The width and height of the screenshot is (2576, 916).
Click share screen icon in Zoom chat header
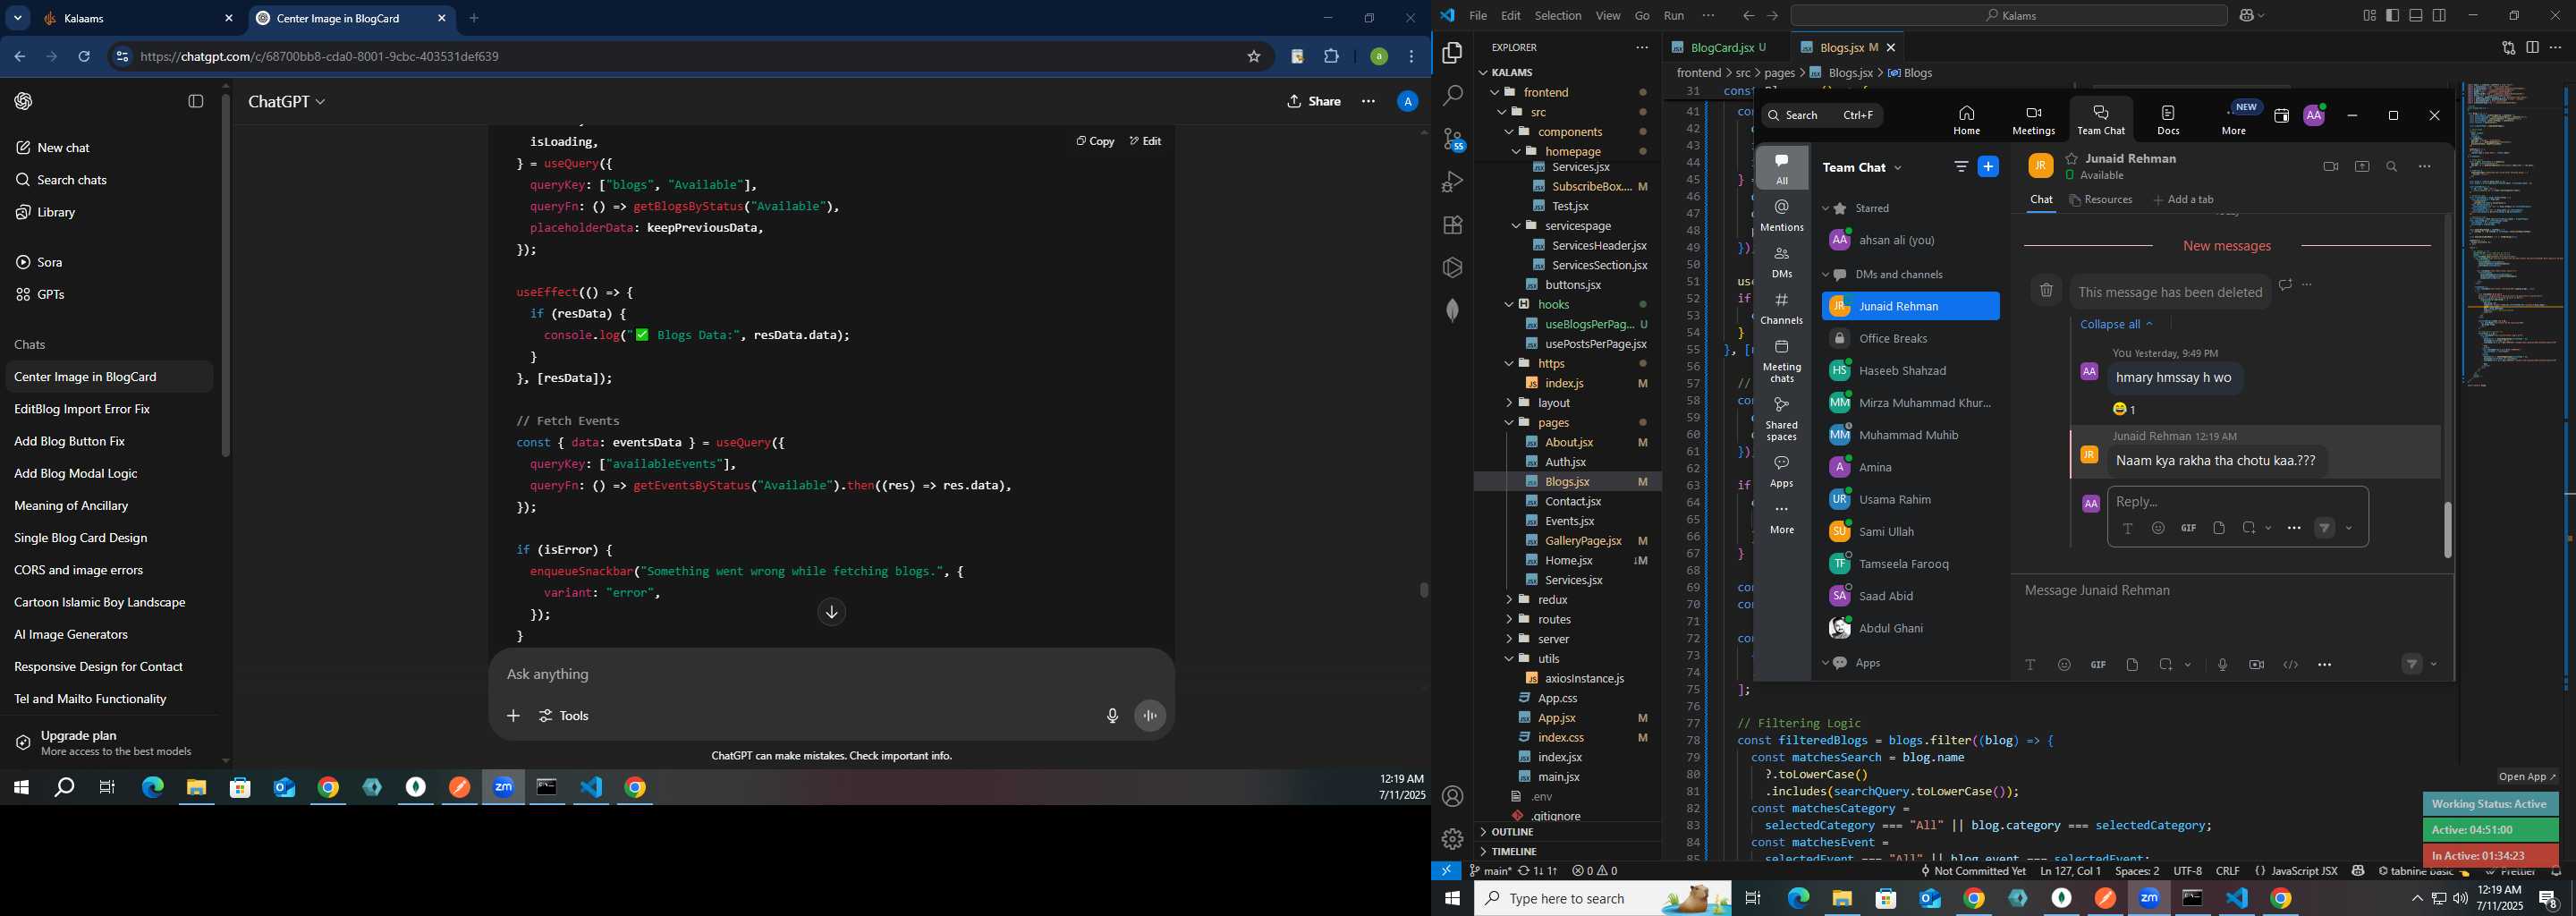2362,167
